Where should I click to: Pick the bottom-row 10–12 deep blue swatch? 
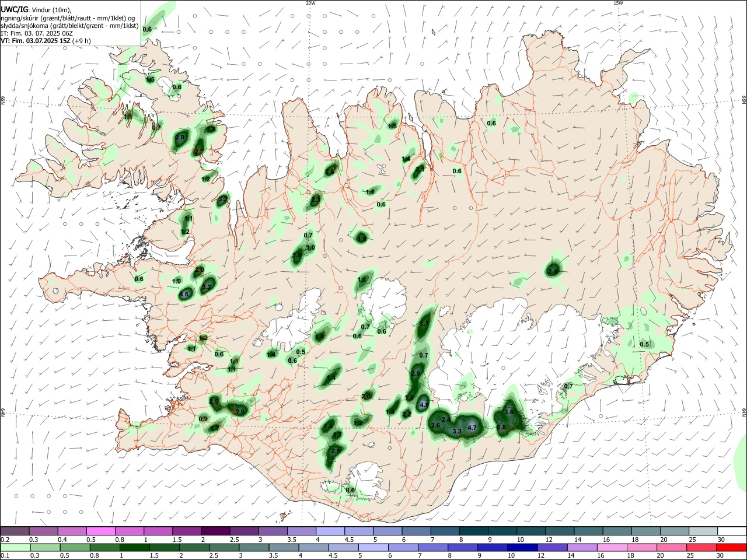(523, 548)
